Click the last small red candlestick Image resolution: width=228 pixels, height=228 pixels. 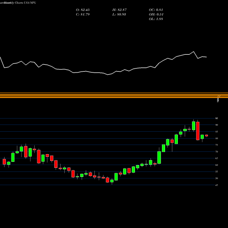(x=207, y=135)
